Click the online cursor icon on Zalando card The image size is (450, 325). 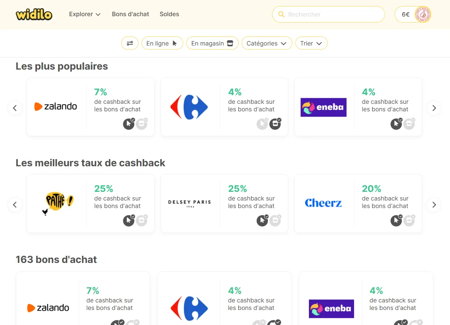129,124
